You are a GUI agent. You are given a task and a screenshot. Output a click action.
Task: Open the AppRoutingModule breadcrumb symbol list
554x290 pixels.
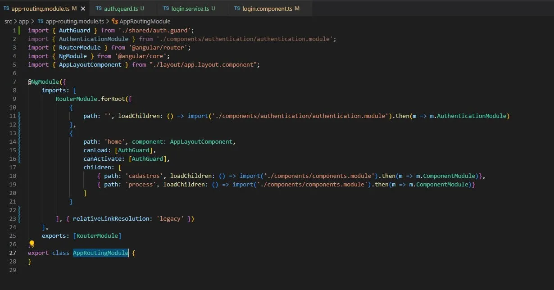coord(145,21)
